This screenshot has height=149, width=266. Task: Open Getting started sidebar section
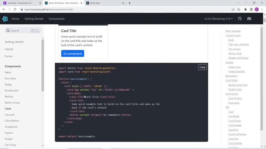pos(14,42)
